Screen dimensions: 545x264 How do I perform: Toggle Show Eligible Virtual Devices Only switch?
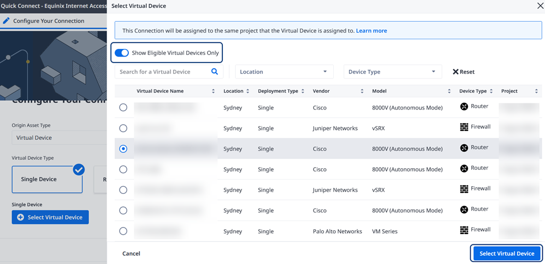coord(122,53)
